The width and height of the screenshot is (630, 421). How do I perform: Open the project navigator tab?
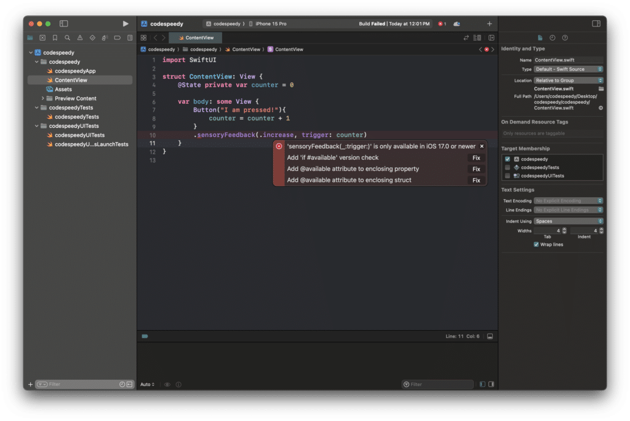[x=30, y=37]
